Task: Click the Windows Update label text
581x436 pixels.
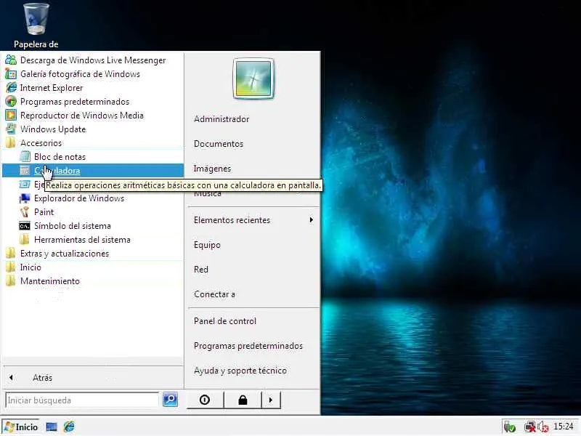Action: tap(53, 129)
